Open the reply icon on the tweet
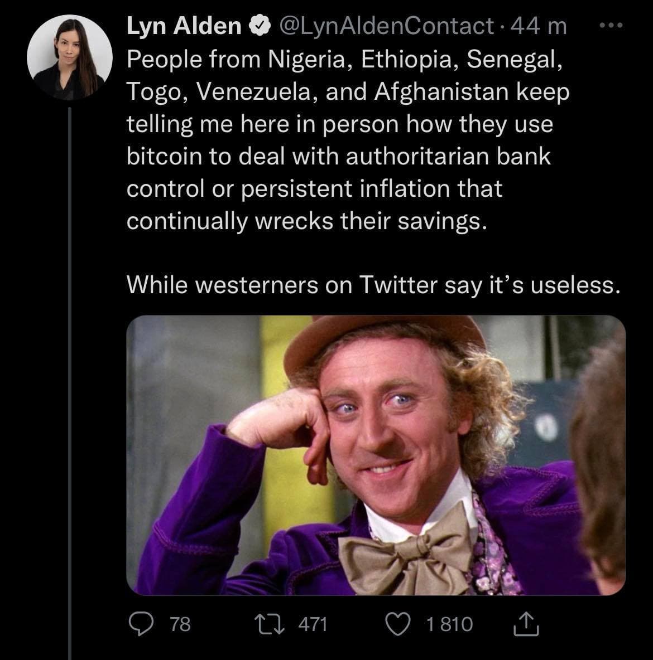This screenshot has width=653, height=660. (142, 624)
